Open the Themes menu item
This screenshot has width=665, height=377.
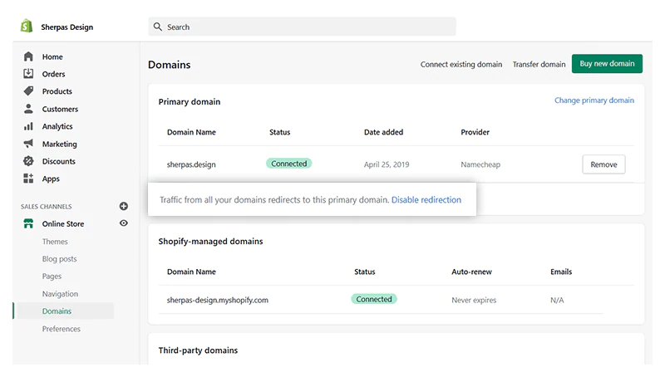(55, 242)
